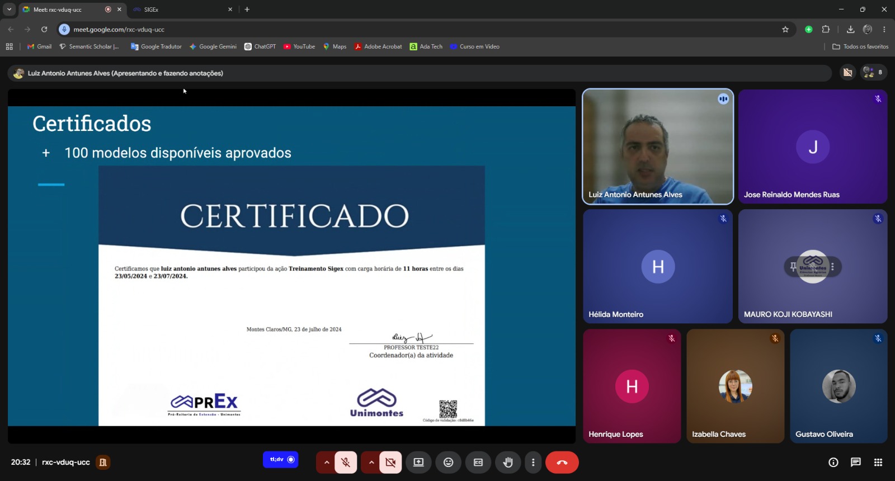Show the participants list with 8 people
This screenshot has height=481, width=895.
(873, 72)
